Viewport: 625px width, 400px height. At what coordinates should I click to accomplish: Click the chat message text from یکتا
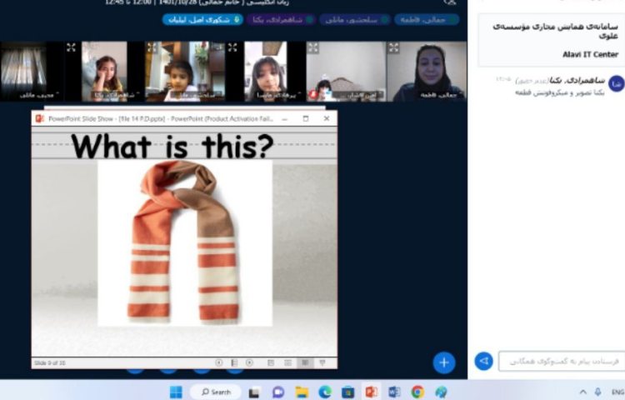pos(560,92)
